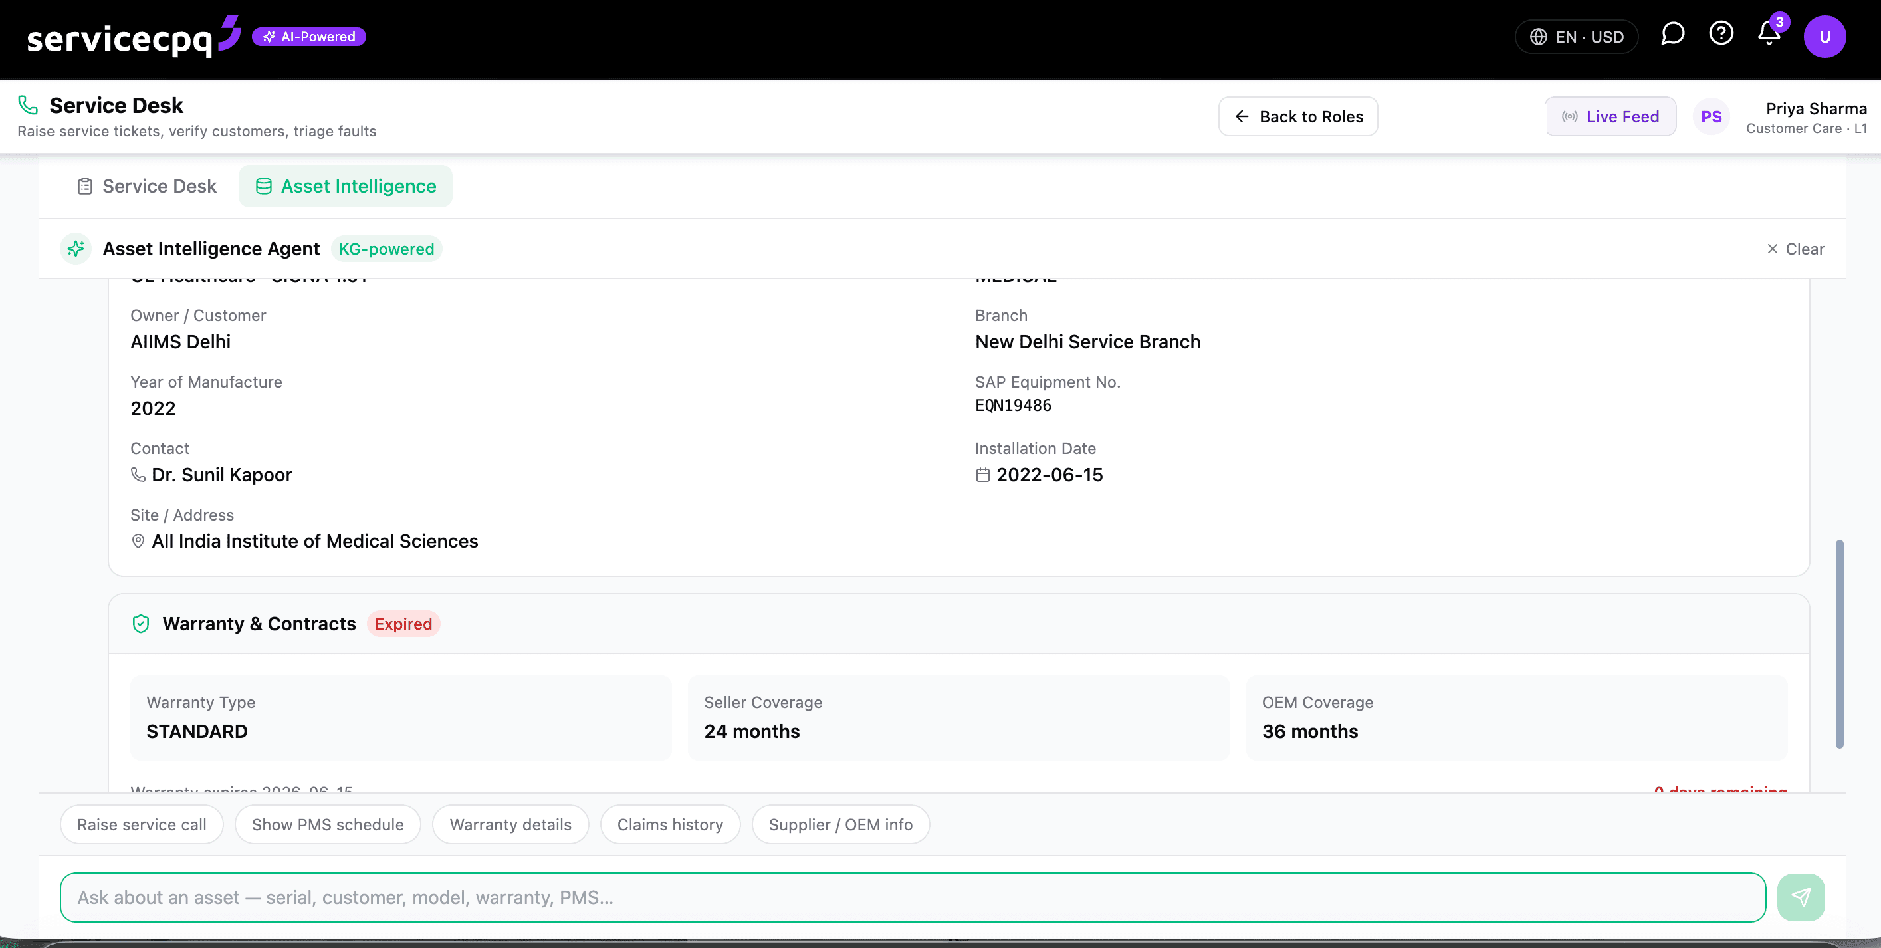
Task: Click the map pin icon beside site address
Action: (x=138, y=541)
